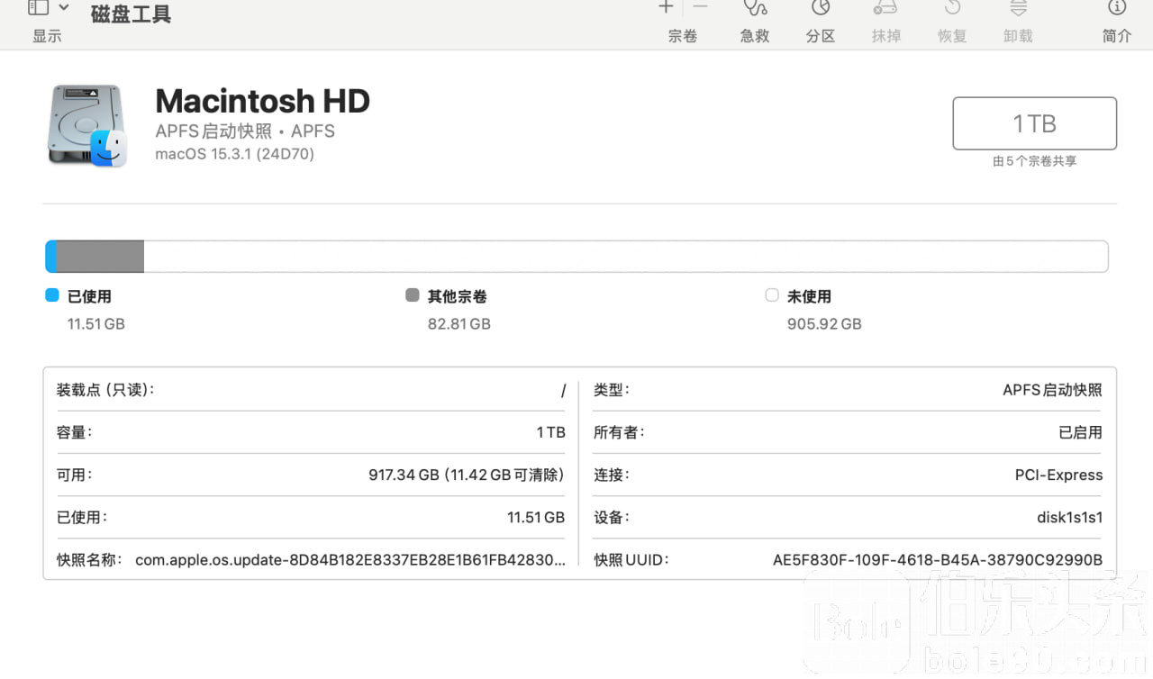
Task: Click the blue used segment of storage bar
Action: click(51, 257)
